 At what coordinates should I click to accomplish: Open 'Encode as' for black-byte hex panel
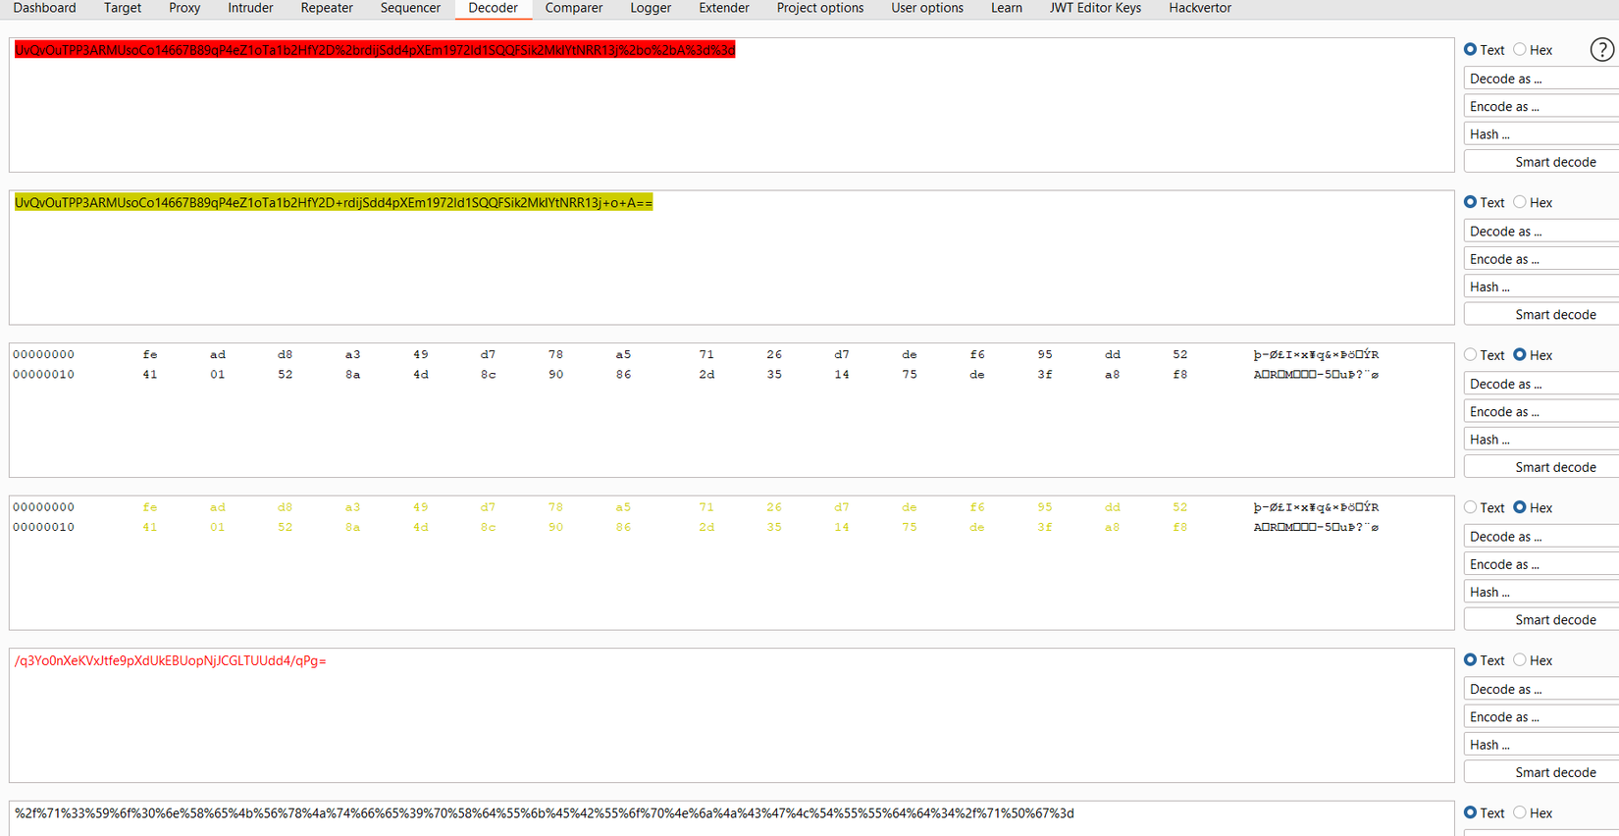pyautogui.click(x=1541, y=412)
